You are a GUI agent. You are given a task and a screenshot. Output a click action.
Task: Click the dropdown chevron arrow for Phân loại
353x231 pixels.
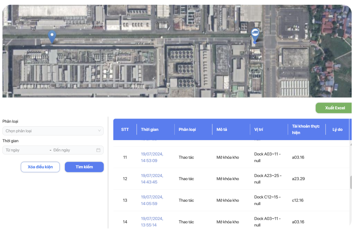99,131
